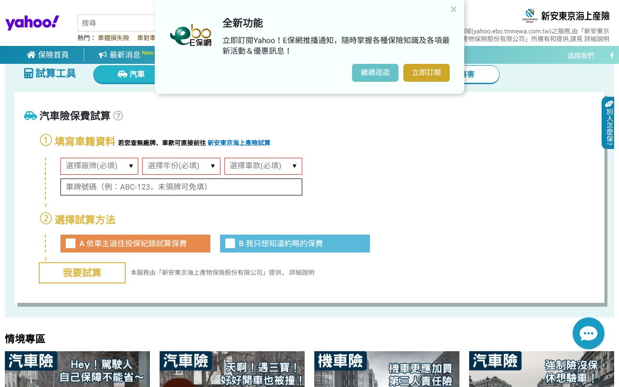Image resolution: width=619 pixels, height=387 pixels.
Task: Click the 保險首頁 home icon
Action: coord(31,55)
